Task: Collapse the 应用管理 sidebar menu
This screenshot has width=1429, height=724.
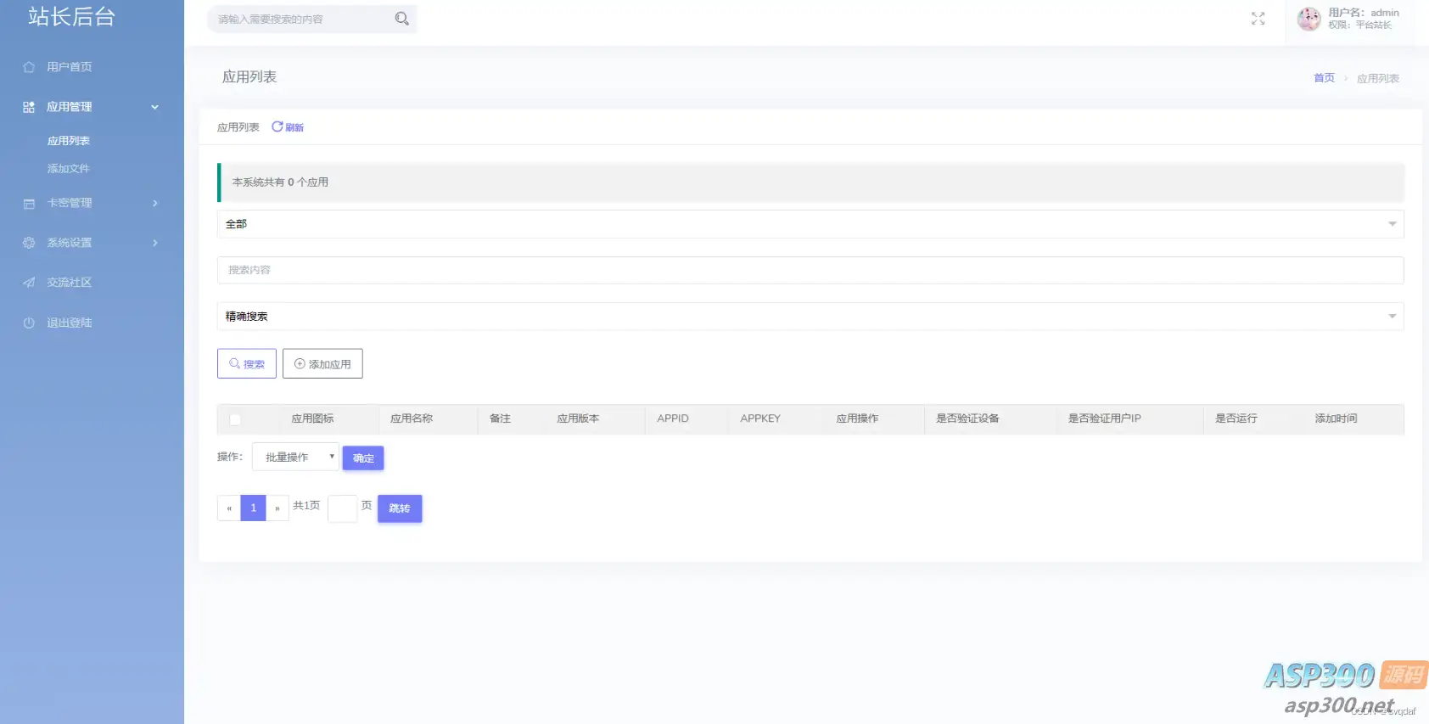Action: [92, 107]
